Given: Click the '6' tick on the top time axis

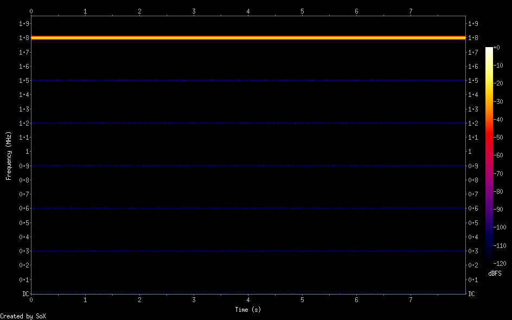Looking at the screenshot, I should (356, 11).
